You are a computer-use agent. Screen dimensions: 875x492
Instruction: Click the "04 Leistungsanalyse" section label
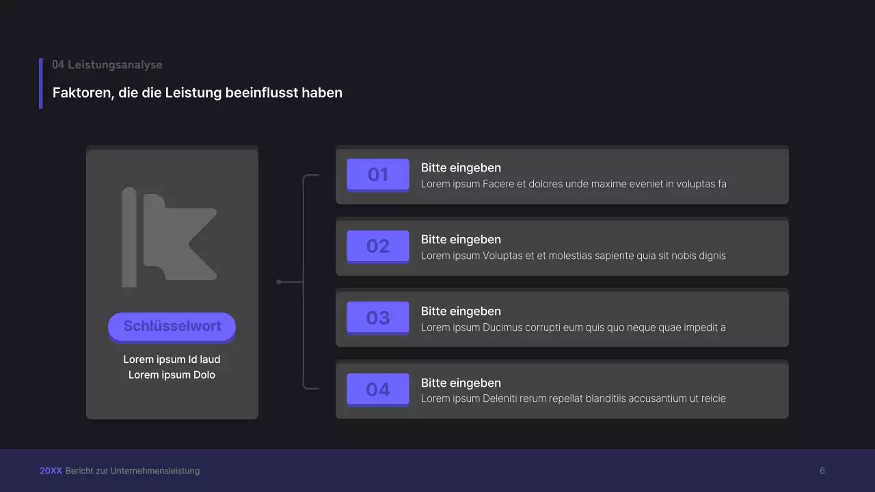pos(107,65)
